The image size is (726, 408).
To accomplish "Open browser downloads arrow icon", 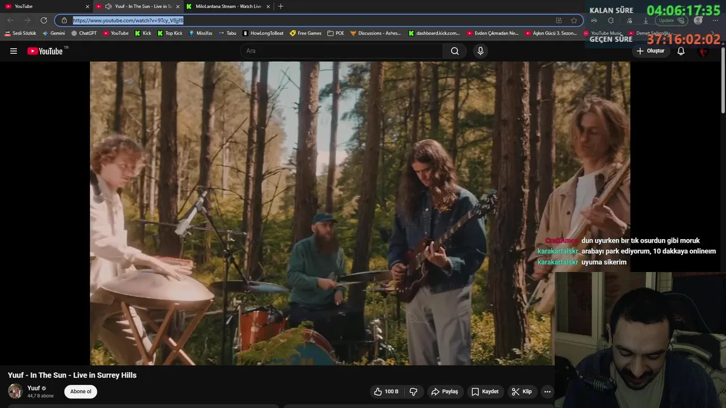I will click(x=645, y=20).
